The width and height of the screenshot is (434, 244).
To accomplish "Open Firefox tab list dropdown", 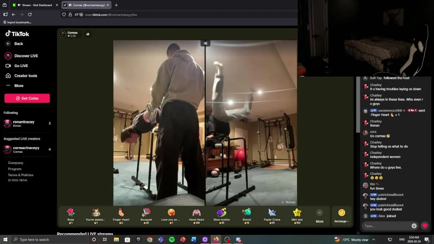I will click(4, 5).
